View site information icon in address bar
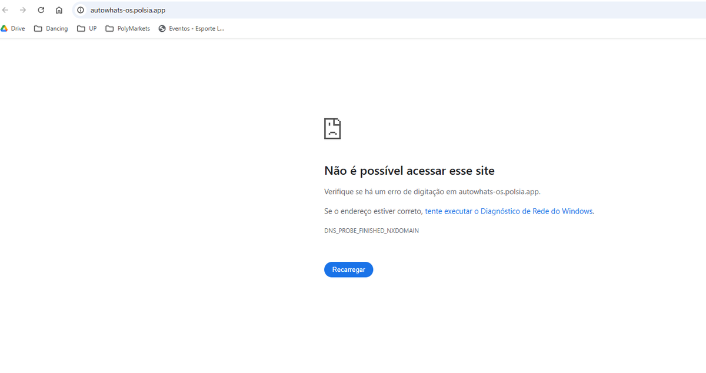This screenshot has width=706, height=373. click(81, 10)
